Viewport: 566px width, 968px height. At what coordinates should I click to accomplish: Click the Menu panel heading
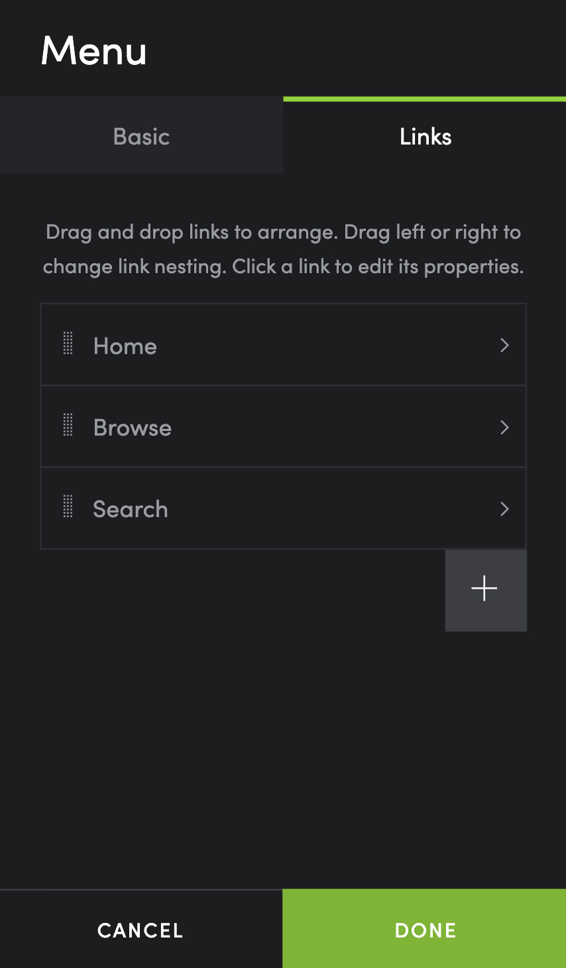[93, 50]
